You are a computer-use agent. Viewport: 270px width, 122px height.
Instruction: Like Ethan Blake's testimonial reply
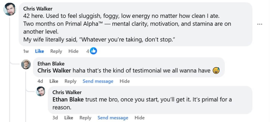pyautogui.click(x=54, y=81)
